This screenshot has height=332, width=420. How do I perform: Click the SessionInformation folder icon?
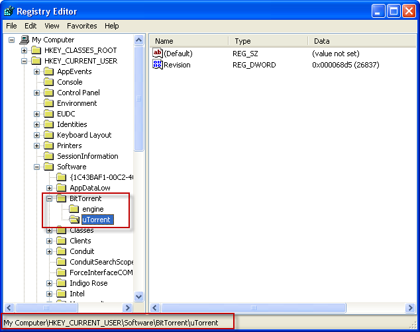point(49,156)
